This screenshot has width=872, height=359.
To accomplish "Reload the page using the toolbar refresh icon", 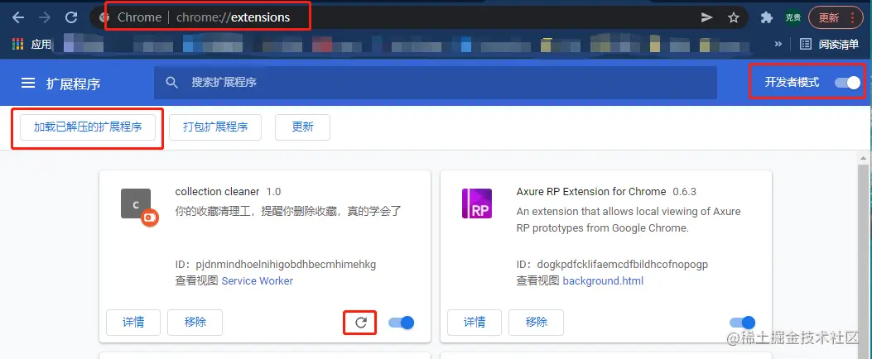I will 71,17.
